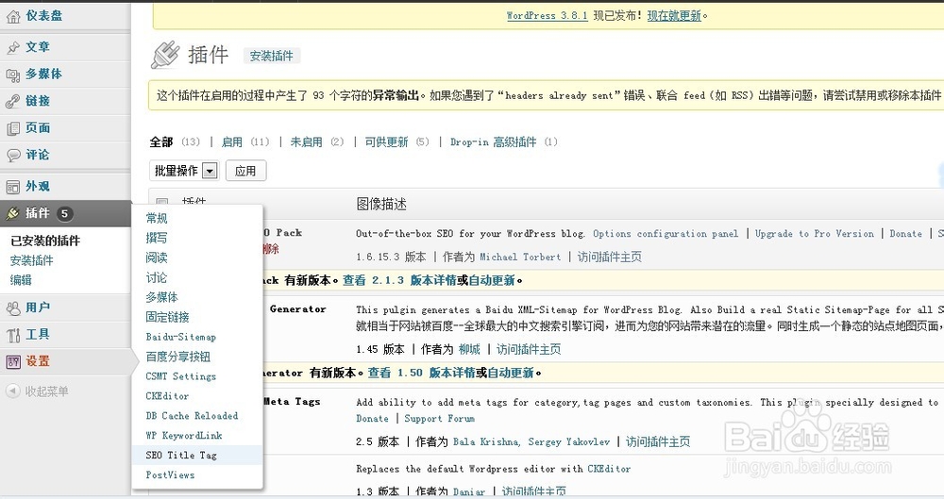Click Sergey Yakovlev author link
This screenshot has width=944, height=499.
(x=569, y=441)
